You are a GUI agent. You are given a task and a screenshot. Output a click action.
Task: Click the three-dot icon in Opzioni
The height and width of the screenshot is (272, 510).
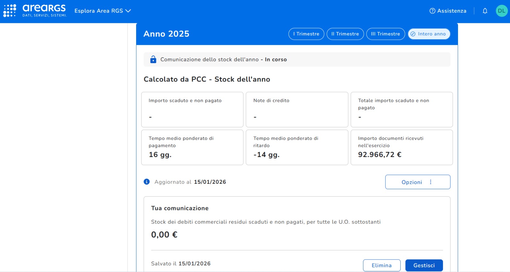[431, 182]
